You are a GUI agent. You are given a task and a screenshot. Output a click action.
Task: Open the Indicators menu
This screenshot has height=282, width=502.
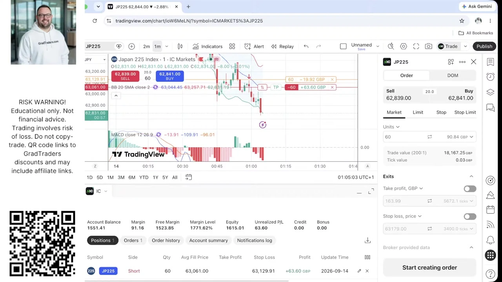click(207, 46)
